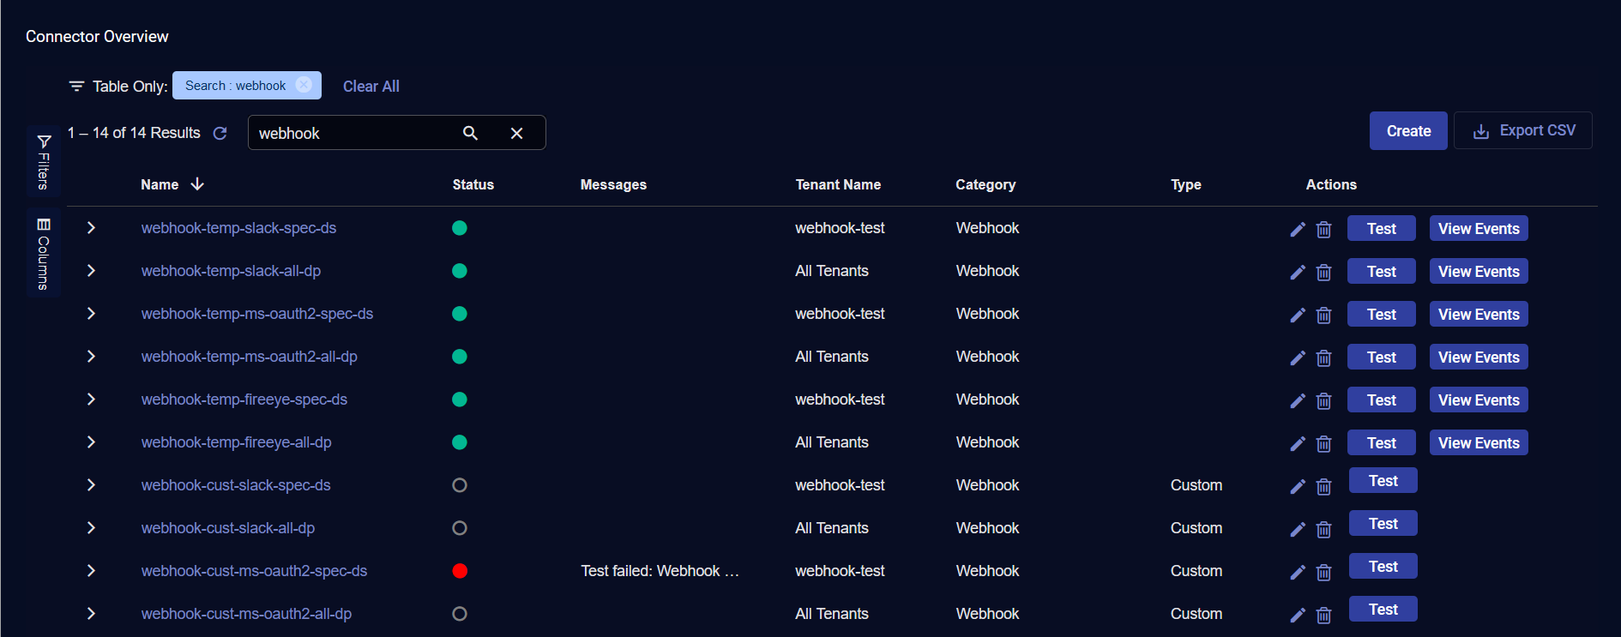Click the Create button
This screenshot has height=637, width=1621.
click(x=1407, y=131)
